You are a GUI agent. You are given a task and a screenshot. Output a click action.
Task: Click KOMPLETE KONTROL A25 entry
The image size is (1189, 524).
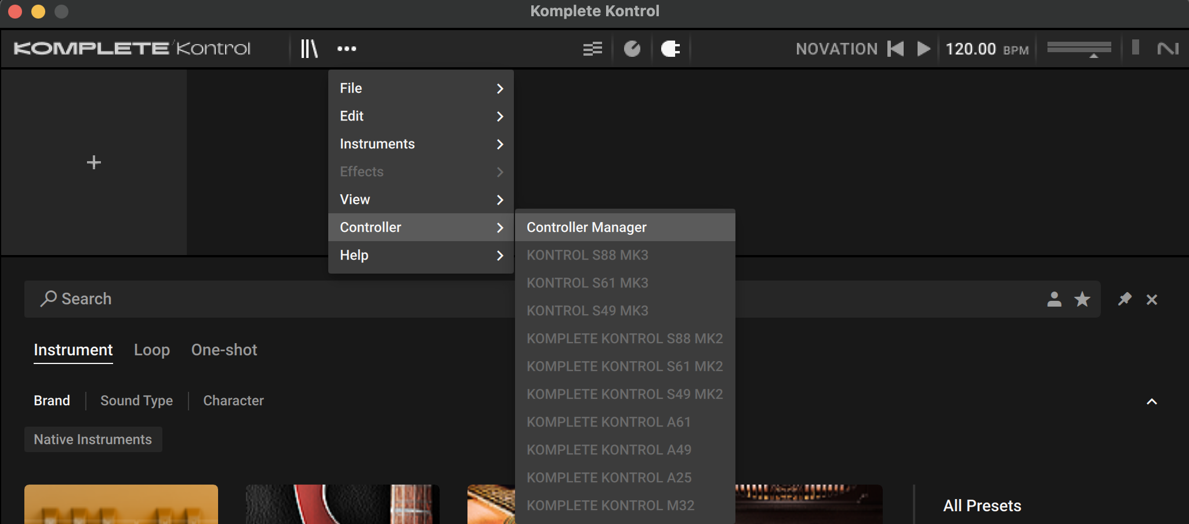click(x=625, y=478)
